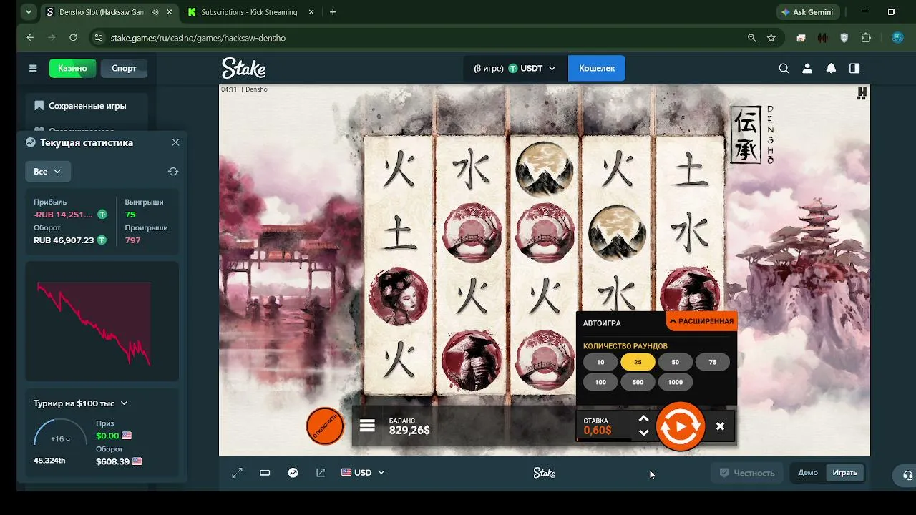
Task: Open the Казино section
Action: [x=72, y=68]
